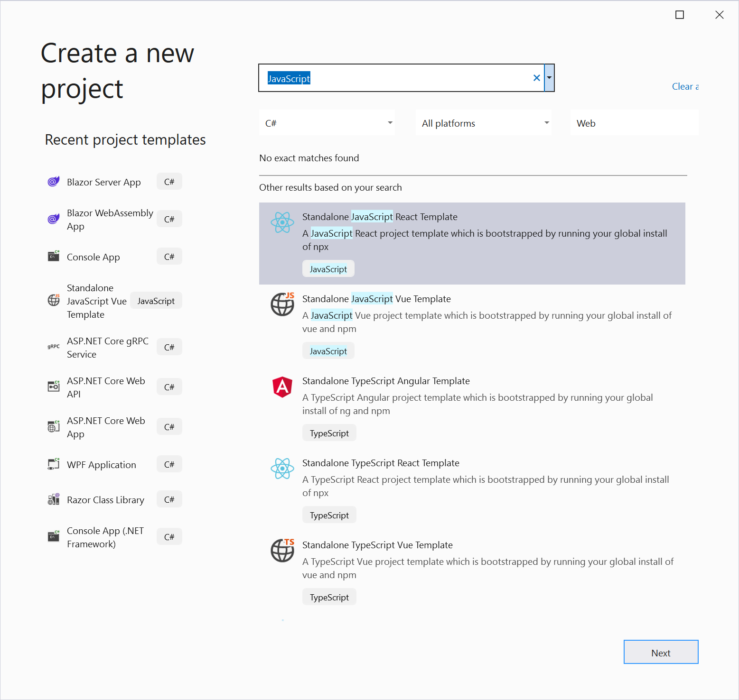
Task: Select Console App from recent templates
Action: coord(94,257)
